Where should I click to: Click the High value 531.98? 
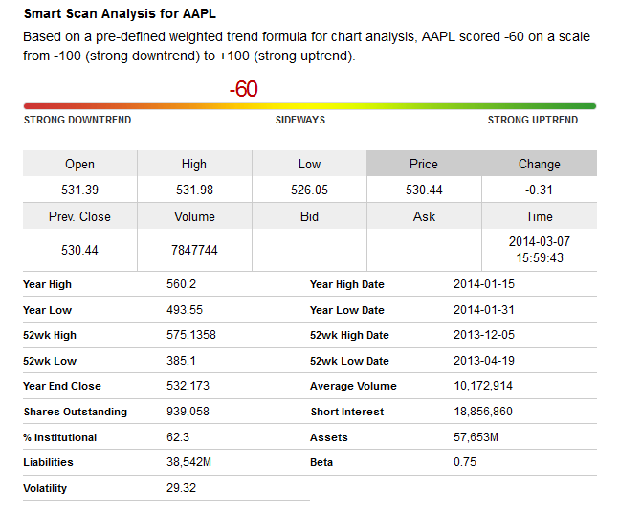194,190
